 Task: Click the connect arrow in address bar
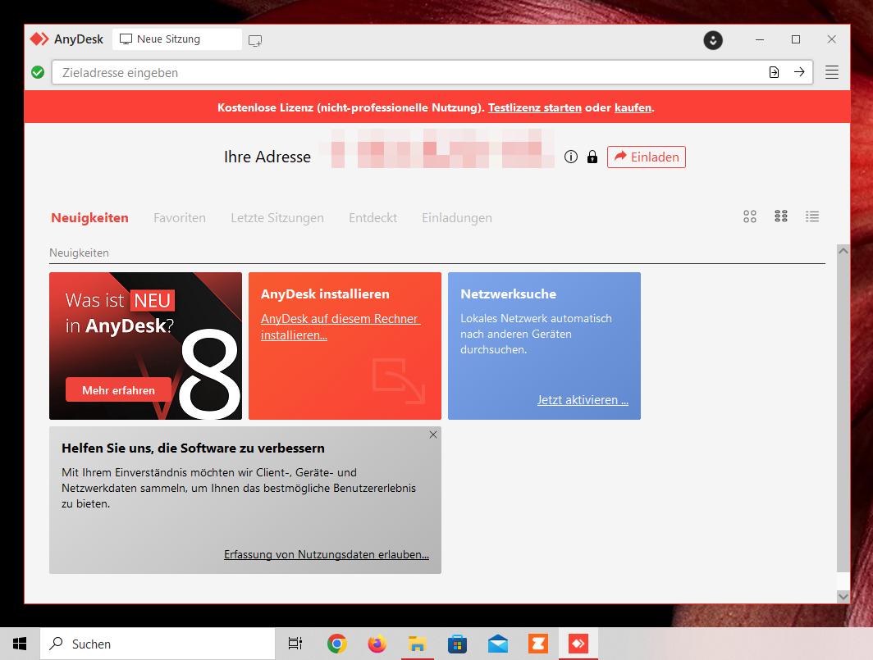[x=799, y=72]
